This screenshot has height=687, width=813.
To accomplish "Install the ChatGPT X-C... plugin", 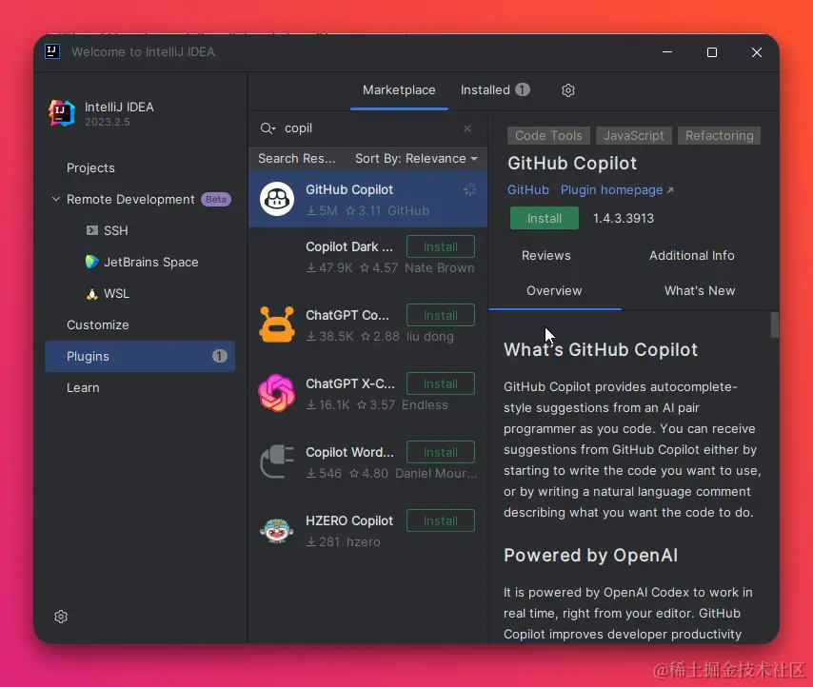I will coord(440,383).
